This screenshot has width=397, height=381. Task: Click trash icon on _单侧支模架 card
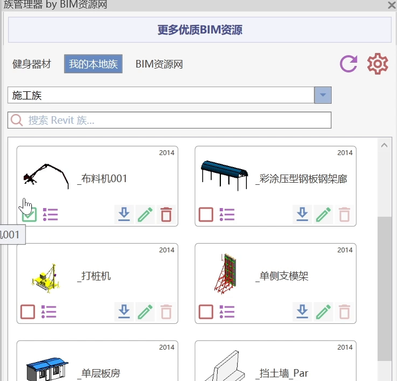345,312
